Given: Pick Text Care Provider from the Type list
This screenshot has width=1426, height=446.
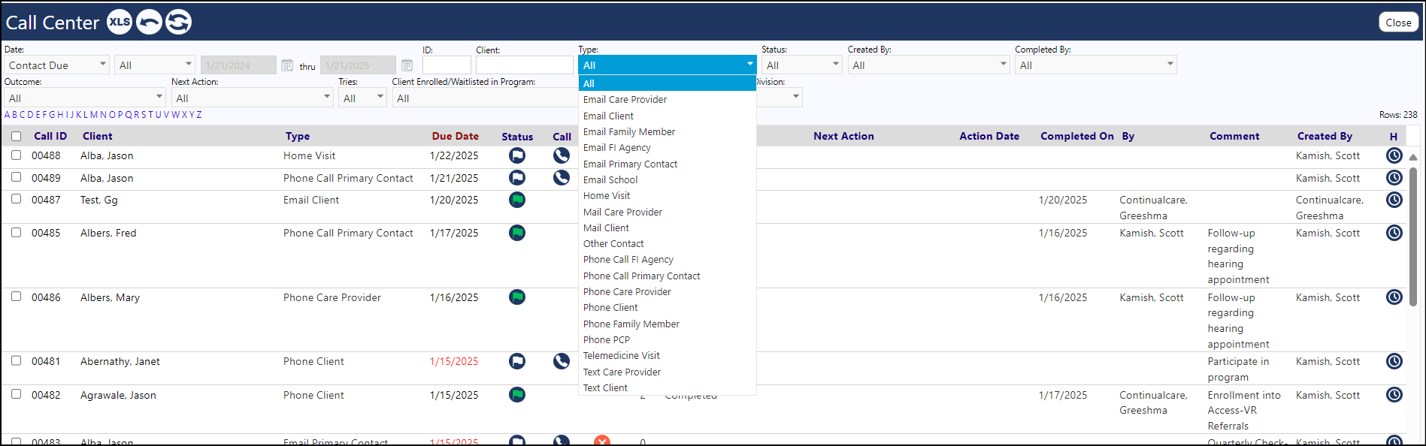Looking at the screenshot, I should [x=667, y=372].
